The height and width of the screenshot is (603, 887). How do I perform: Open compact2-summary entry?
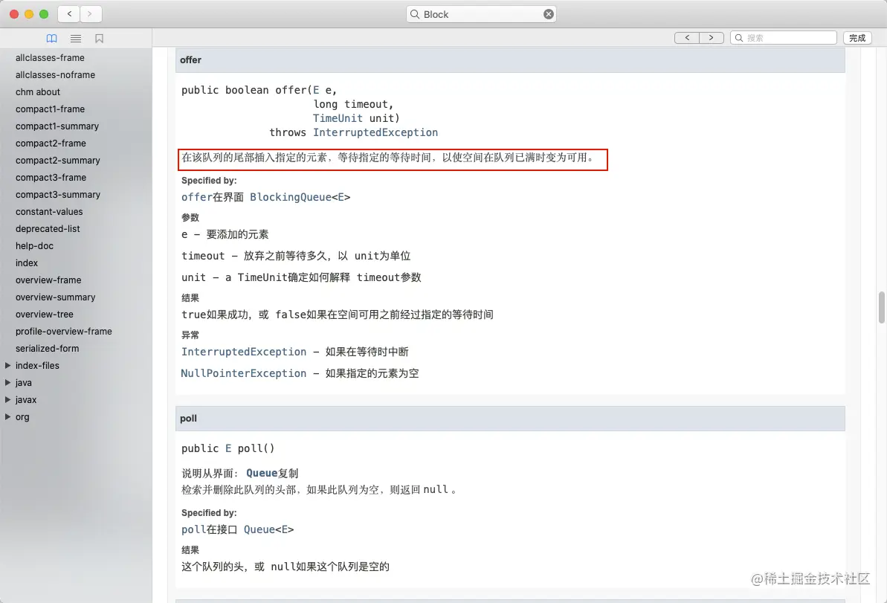coord(58,160)
